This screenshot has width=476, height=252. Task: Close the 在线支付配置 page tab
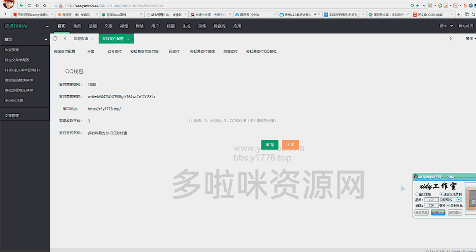click(128, 39)
